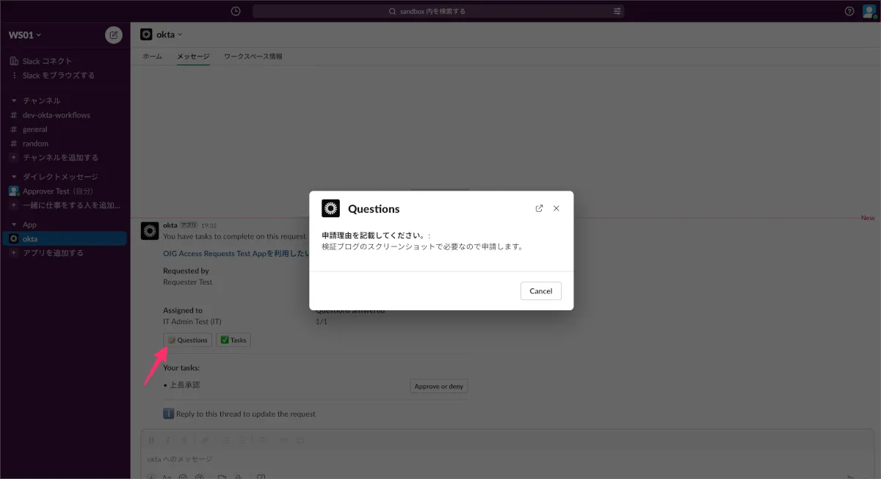Click the search filter sliders icon
Image resolution: width=881 pixels, height=479 pixels.
pyautogui.click(x=617, y=11)
